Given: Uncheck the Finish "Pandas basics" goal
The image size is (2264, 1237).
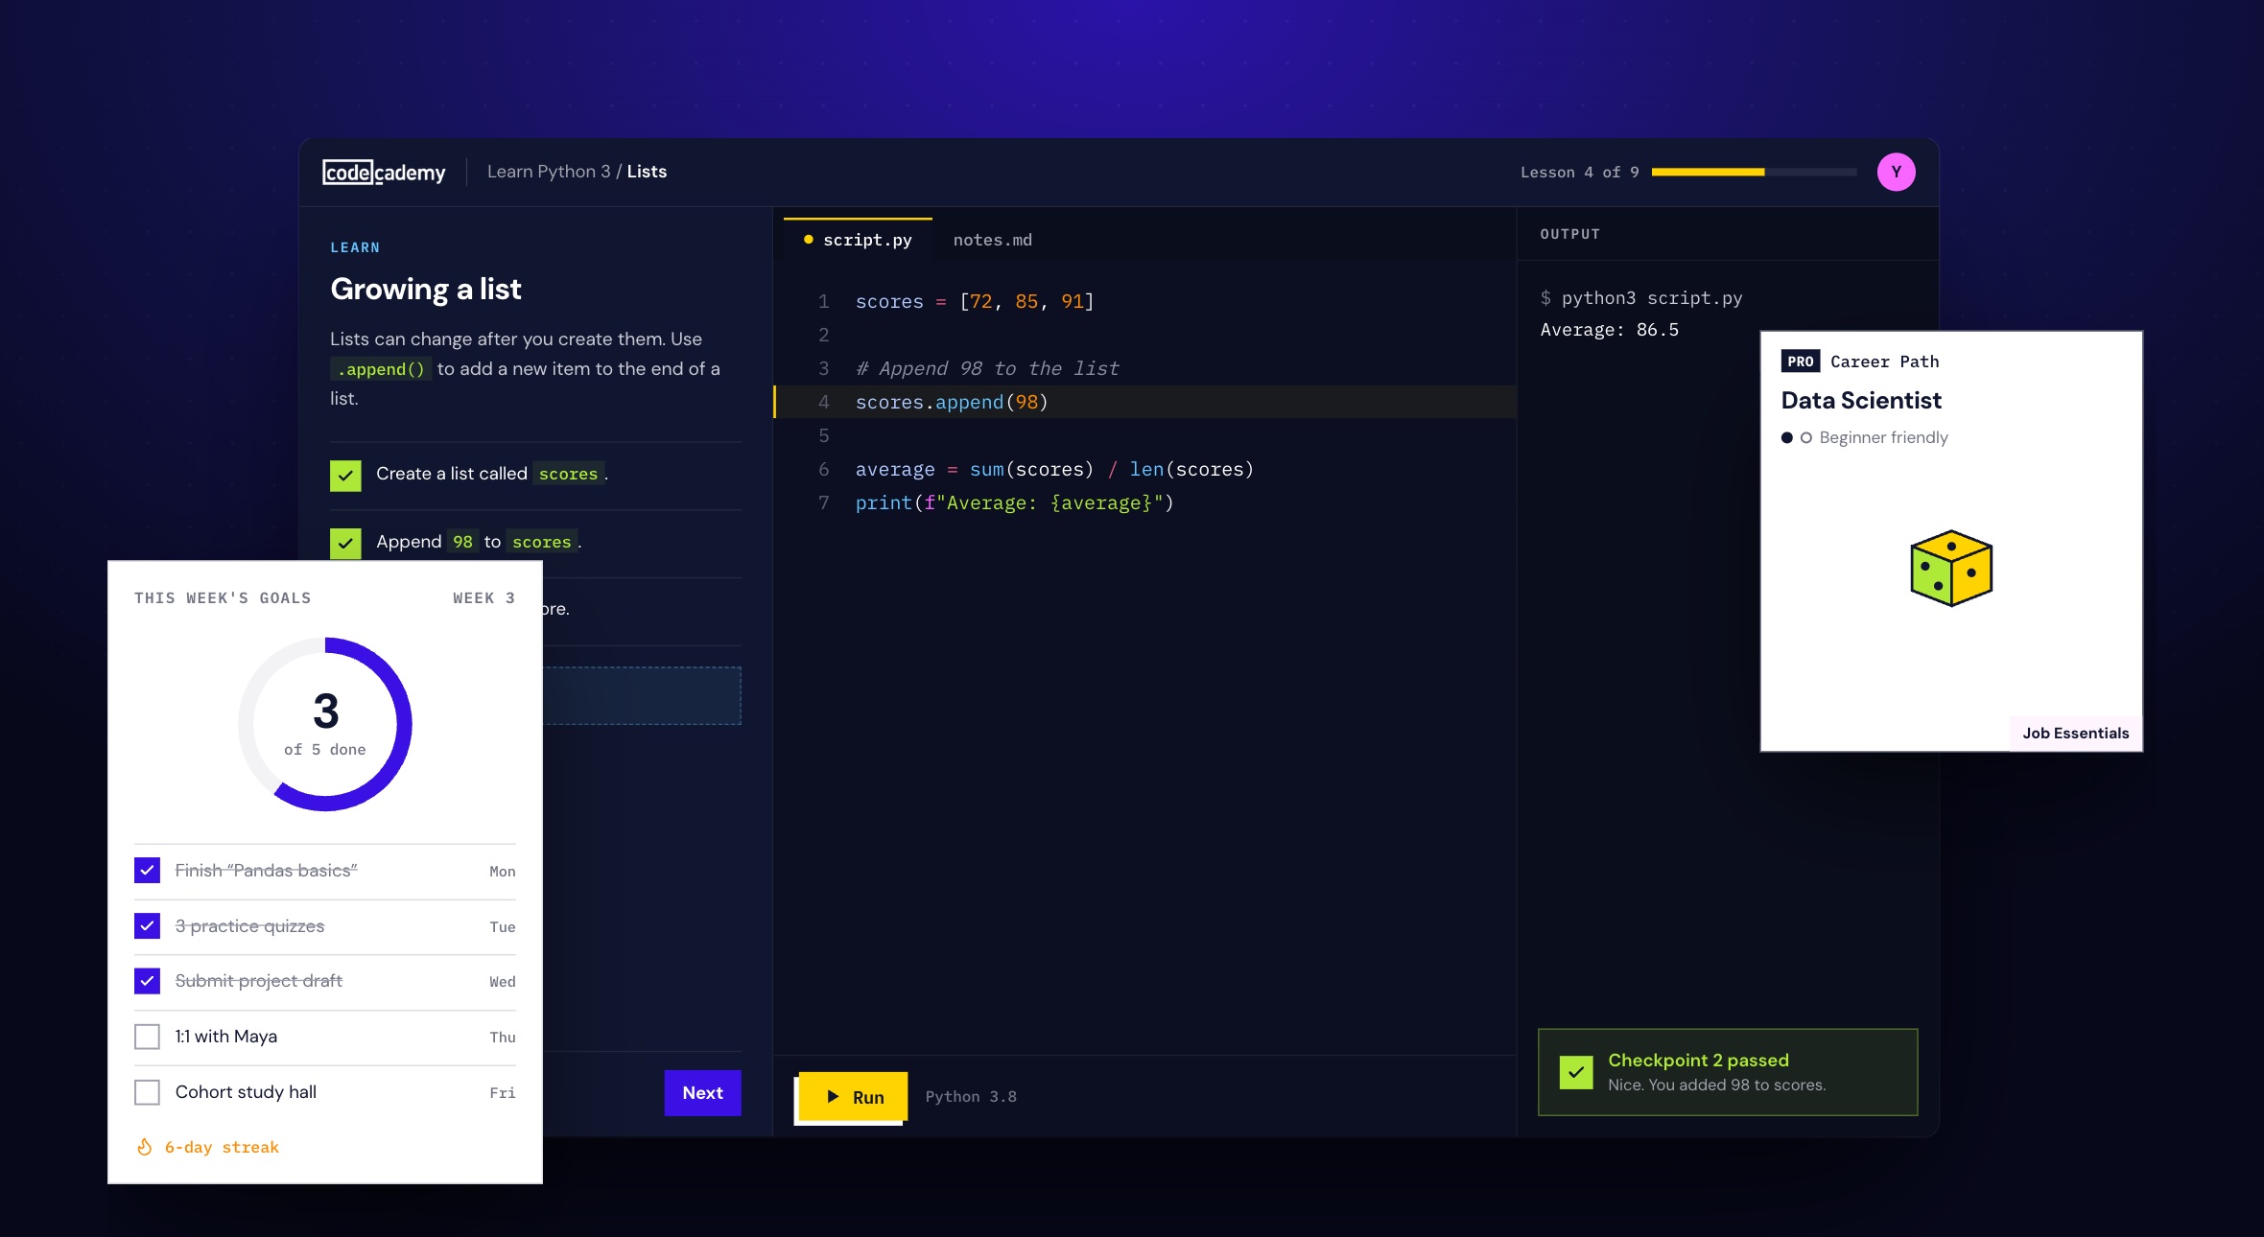Looking at the screenshot, I should pyautogui.click(x=147, y=871).
